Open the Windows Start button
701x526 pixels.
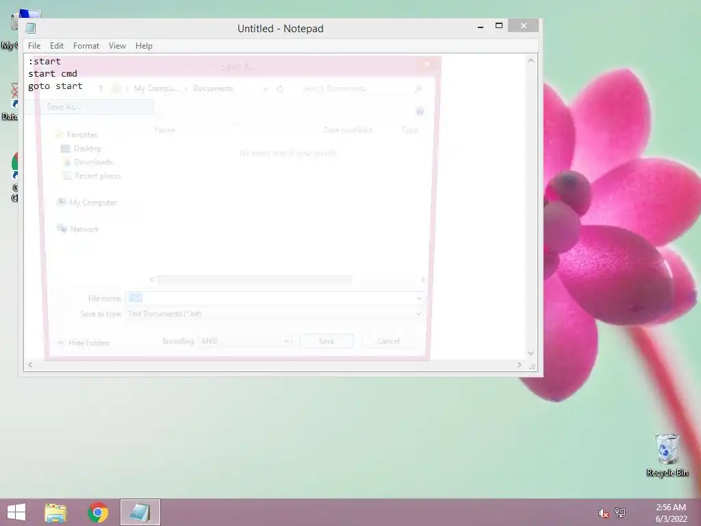pyautogui.click(x=16, y=512)
